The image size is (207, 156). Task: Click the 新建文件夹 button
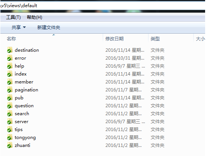click(49, 28)
